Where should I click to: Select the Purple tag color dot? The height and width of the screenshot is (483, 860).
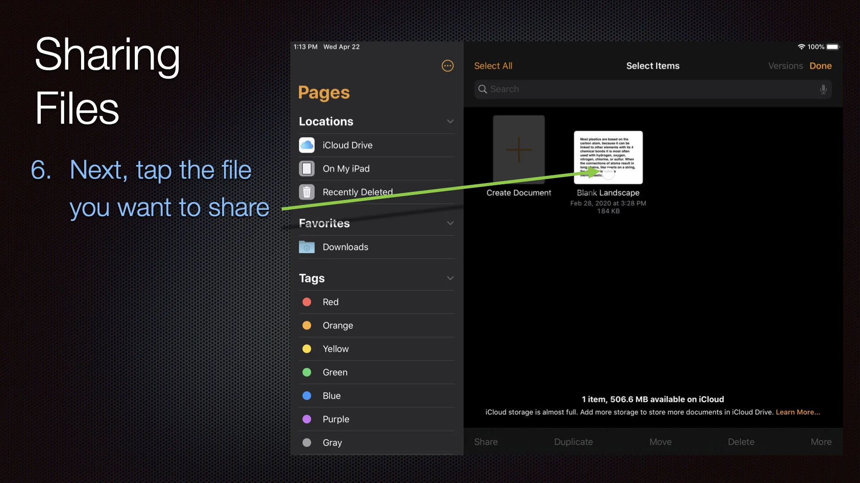[307, 419]
